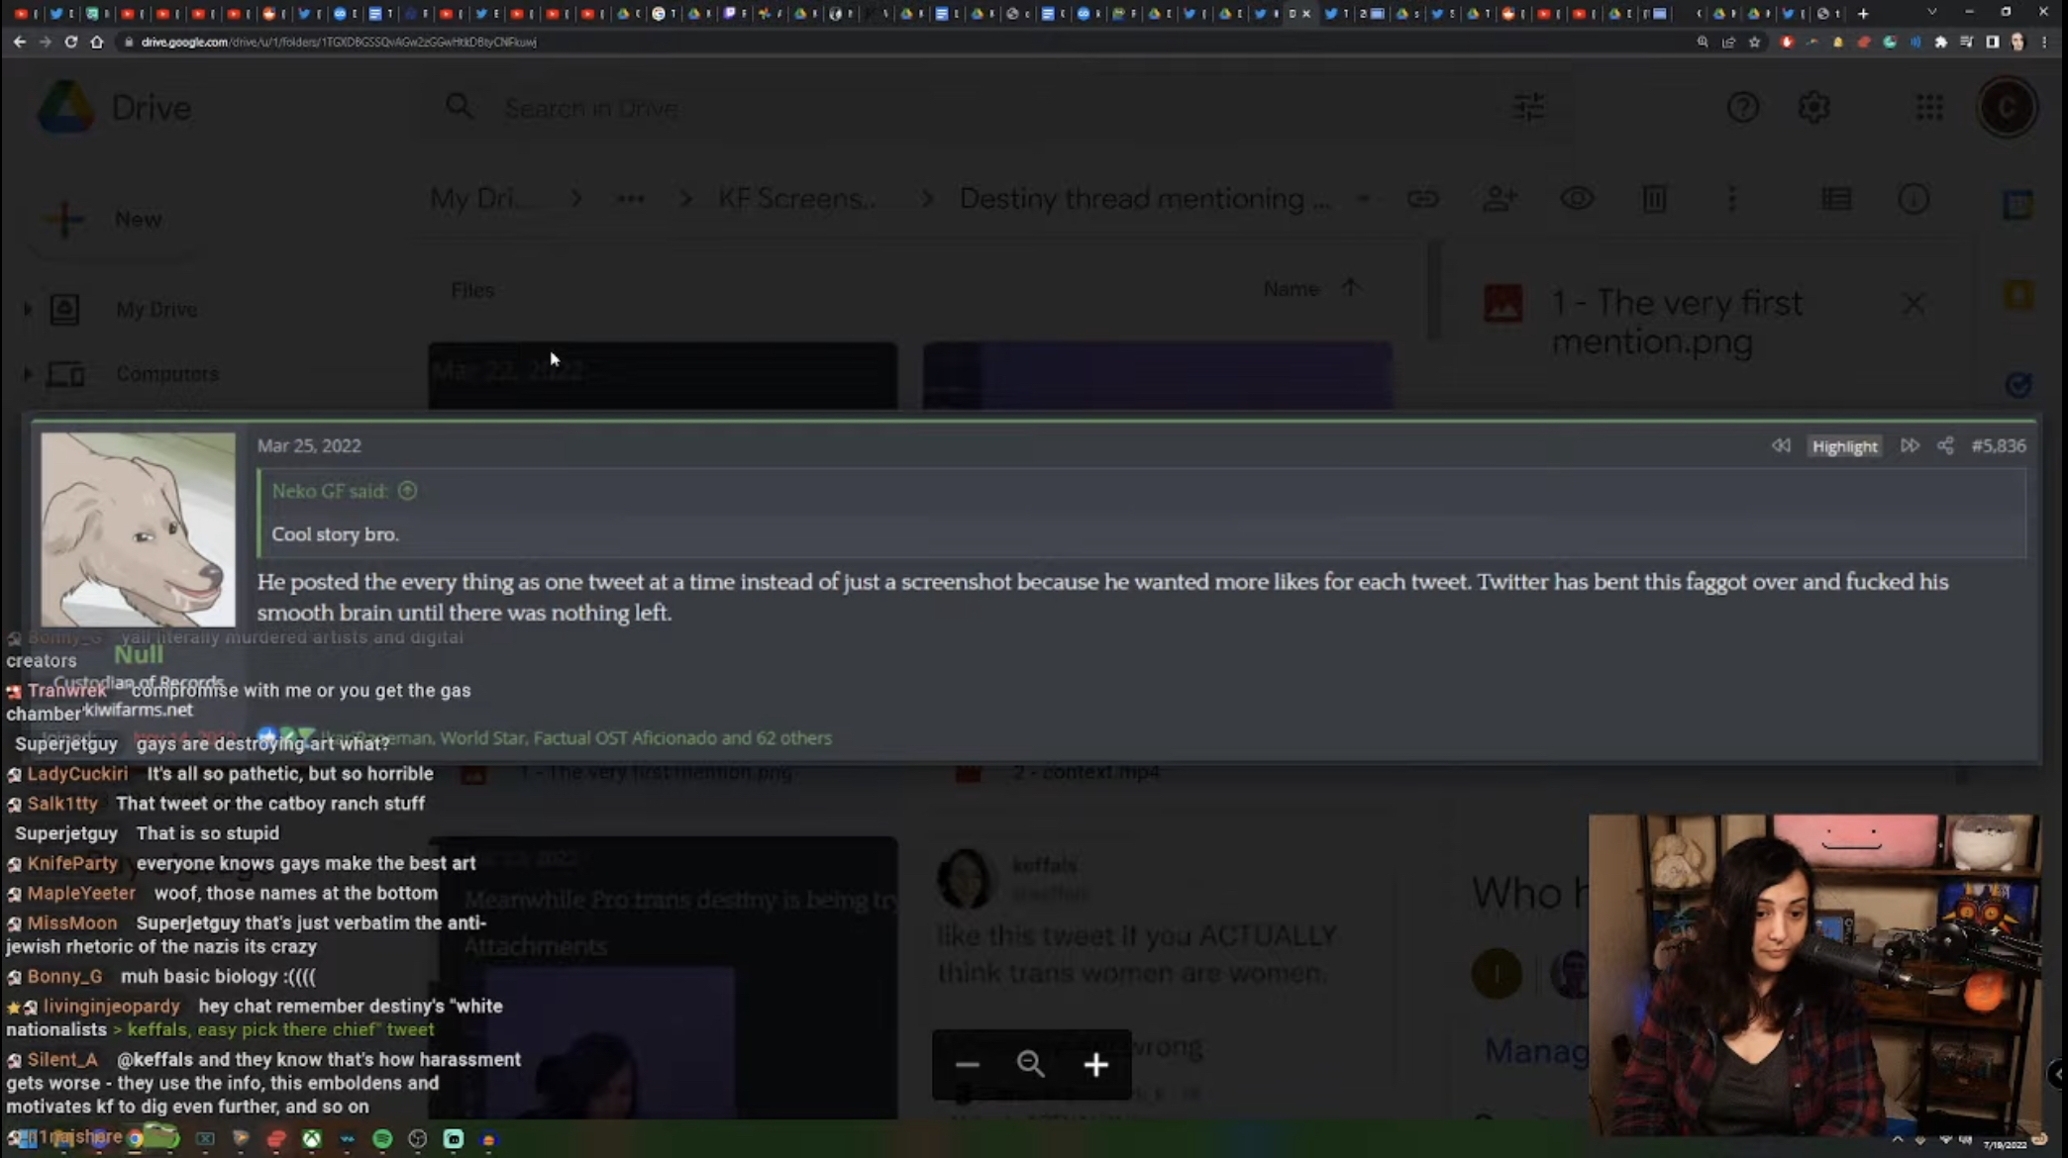2068x1158 pixels.
Task: Expand the hidden breadcrumb folders ellipsis
Action: (x=631, y=199)
